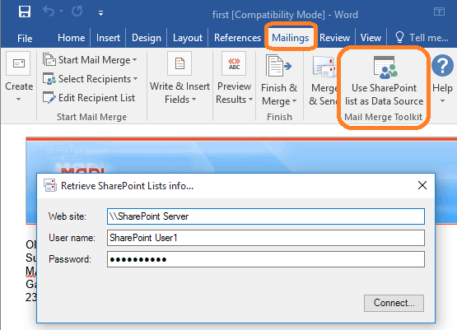The width and height of the screenshot is (457, 330).
Task: Click the Redo icon in quick access toolbar
Action: coord(77,12)
